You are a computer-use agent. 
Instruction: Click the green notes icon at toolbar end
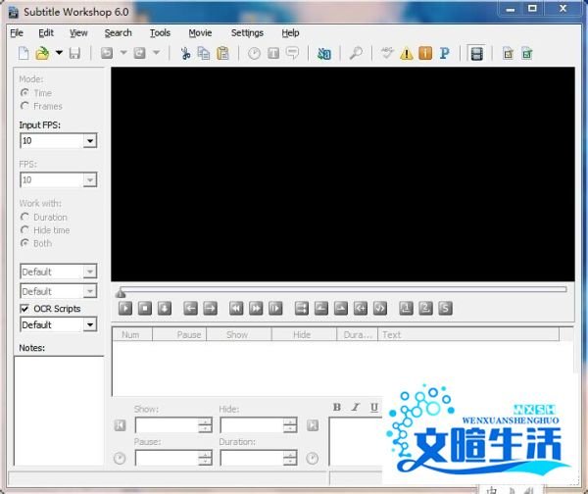point(527,54)
